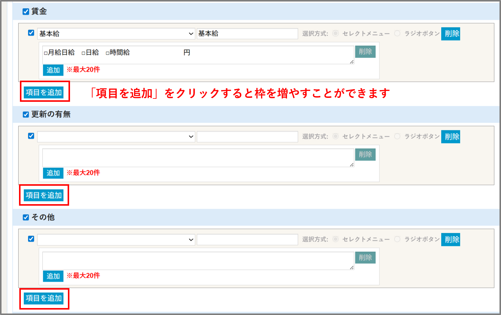Screen dimensions: 501x315
Task: Toggle item checkbox in 更新の有無 section
Action: (31, 136)
